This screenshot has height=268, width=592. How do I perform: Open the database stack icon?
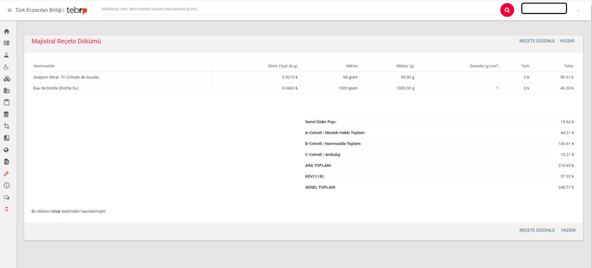[x=6, y=114]
